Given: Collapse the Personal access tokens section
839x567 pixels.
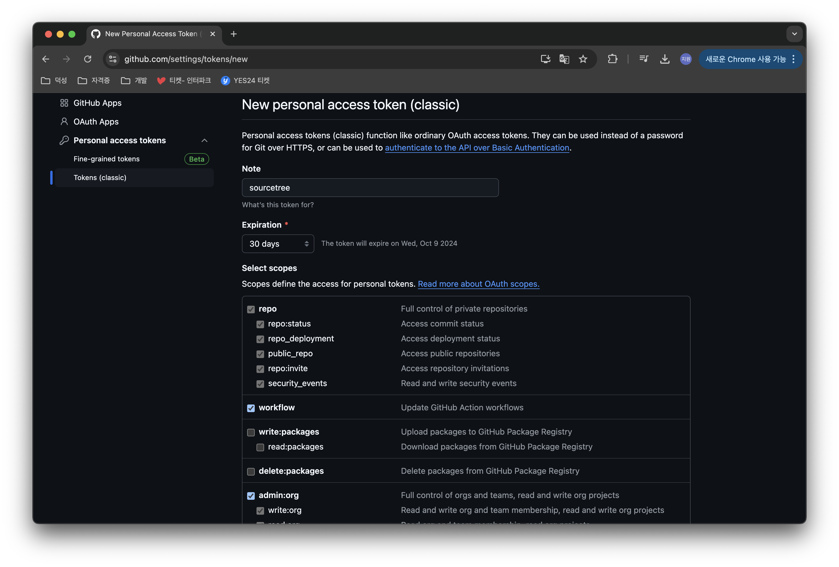Looking at the screenshot, I should click(x=204, y=141).
